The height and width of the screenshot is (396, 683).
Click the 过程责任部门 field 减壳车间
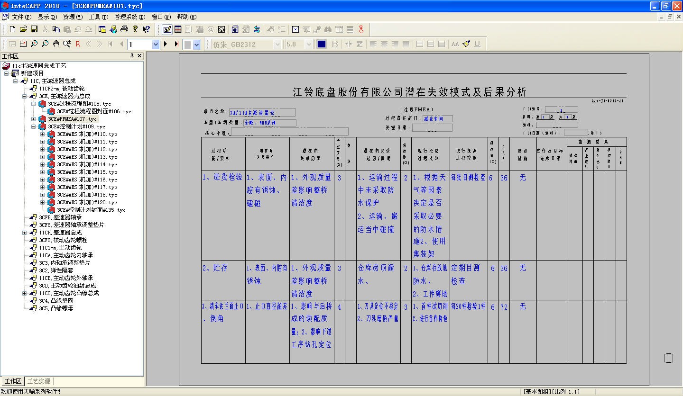(x=438, y=118)
